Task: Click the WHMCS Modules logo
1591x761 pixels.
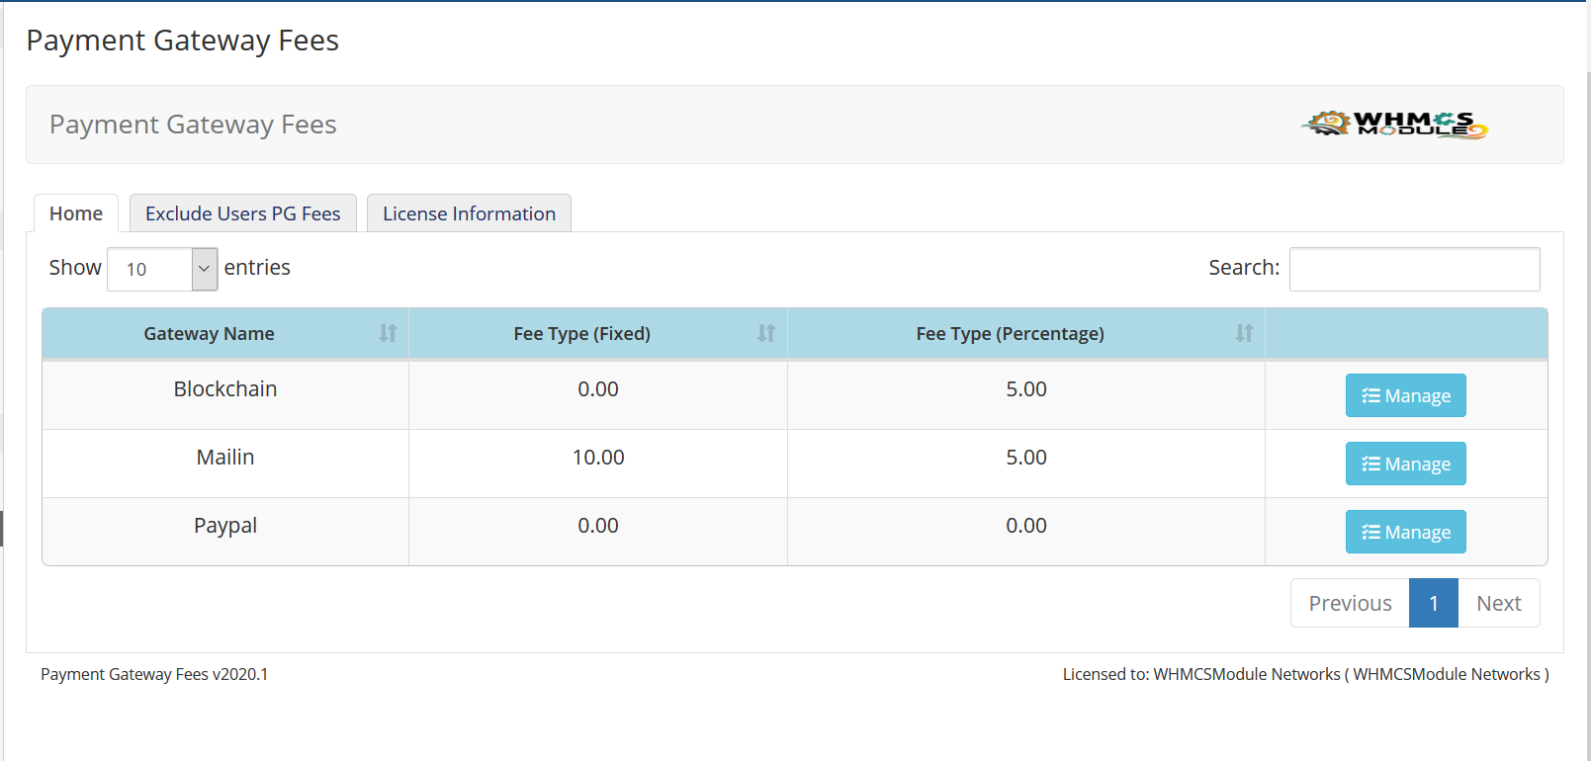Action: (1394, 125)
